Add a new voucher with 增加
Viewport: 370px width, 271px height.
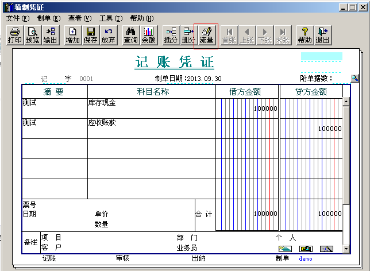coord(73,35)
